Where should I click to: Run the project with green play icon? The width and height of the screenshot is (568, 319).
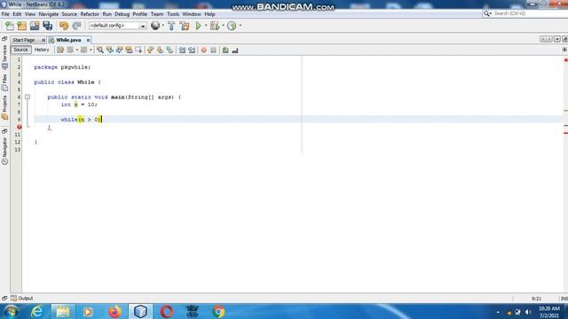pos(198,26)
